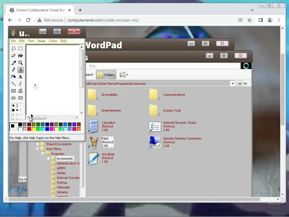Choose the Line tool in Paint
Image resolution: width=289 pixels, height=217 pixels.
[14, 84]
